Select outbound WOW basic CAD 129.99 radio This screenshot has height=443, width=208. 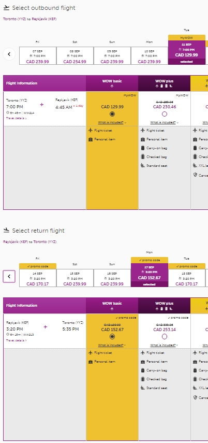(112, 114)
